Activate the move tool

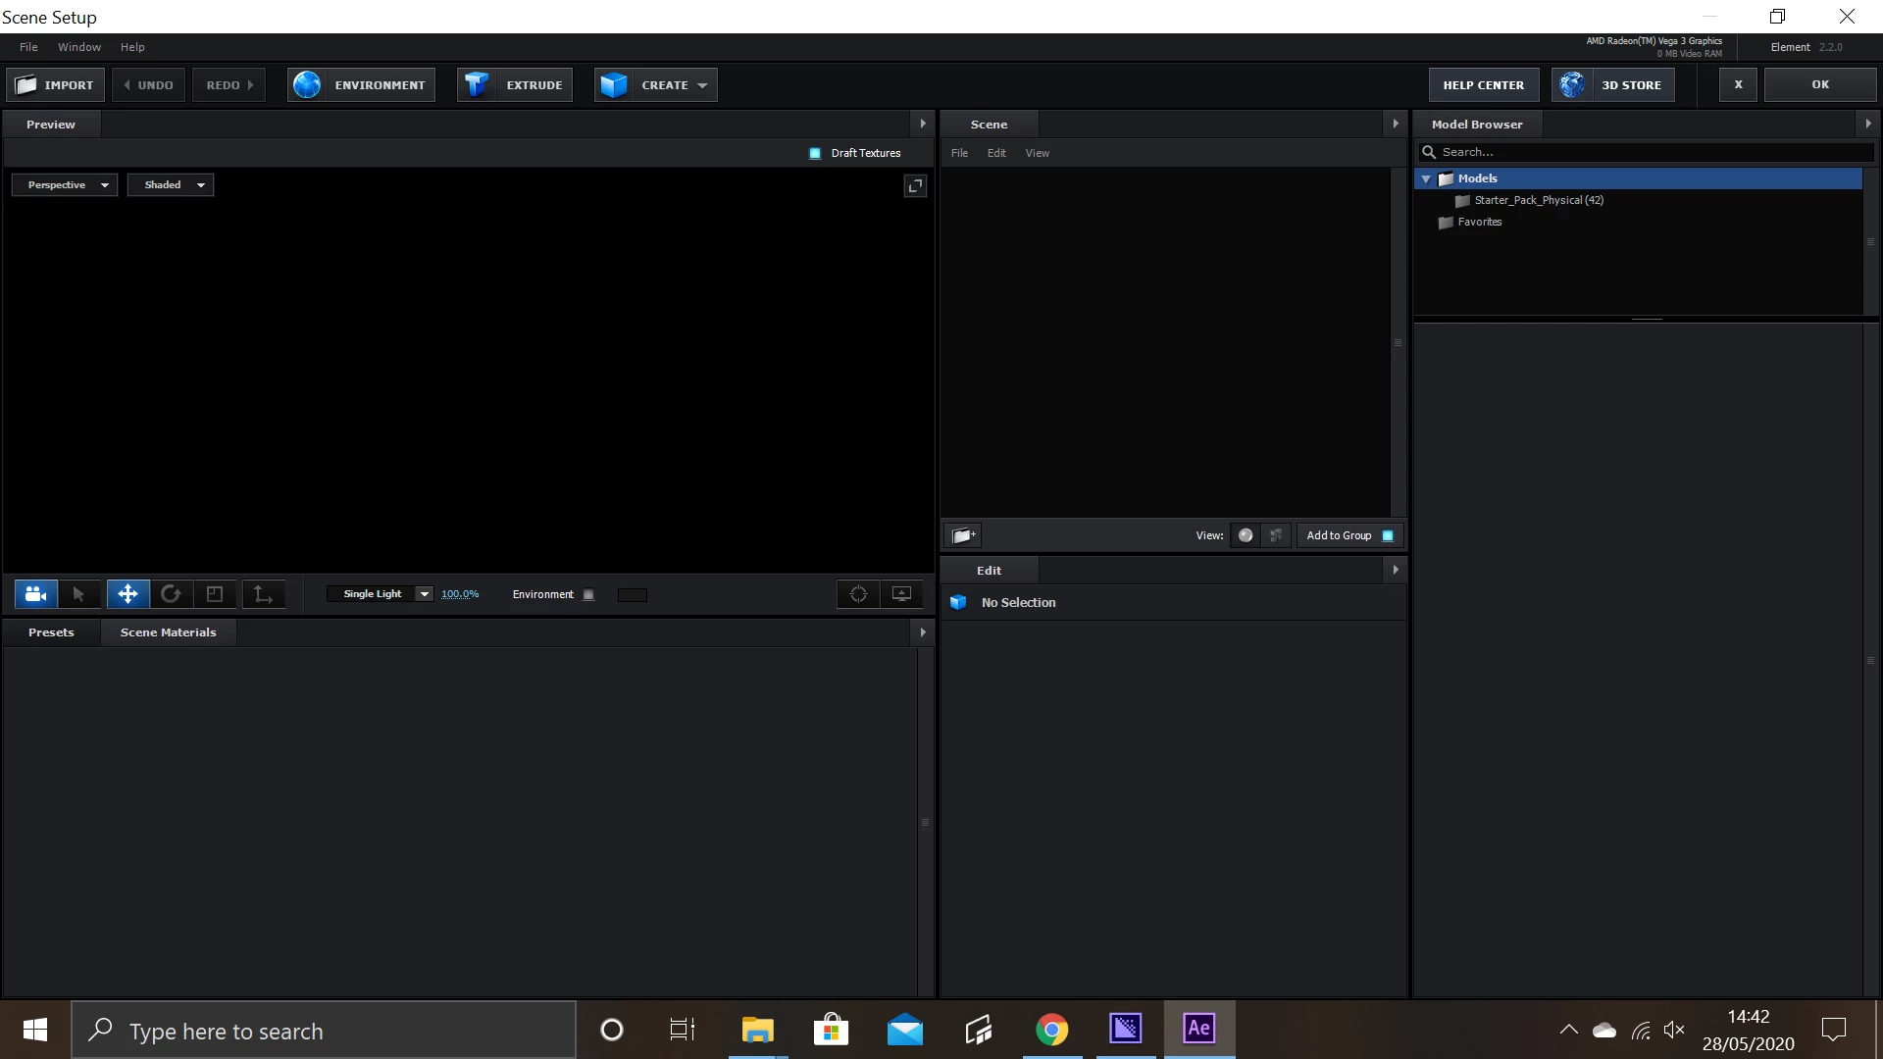coord(127,594)
